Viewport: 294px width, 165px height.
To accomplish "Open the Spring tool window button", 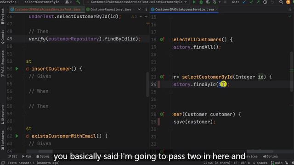I will coord(270,156).
